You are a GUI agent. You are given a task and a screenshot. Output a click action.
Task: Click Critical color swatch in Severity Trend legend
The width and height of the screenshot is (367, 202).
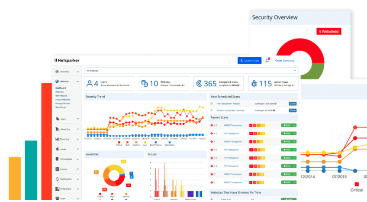pyautogui.click(x=119, y=142)
